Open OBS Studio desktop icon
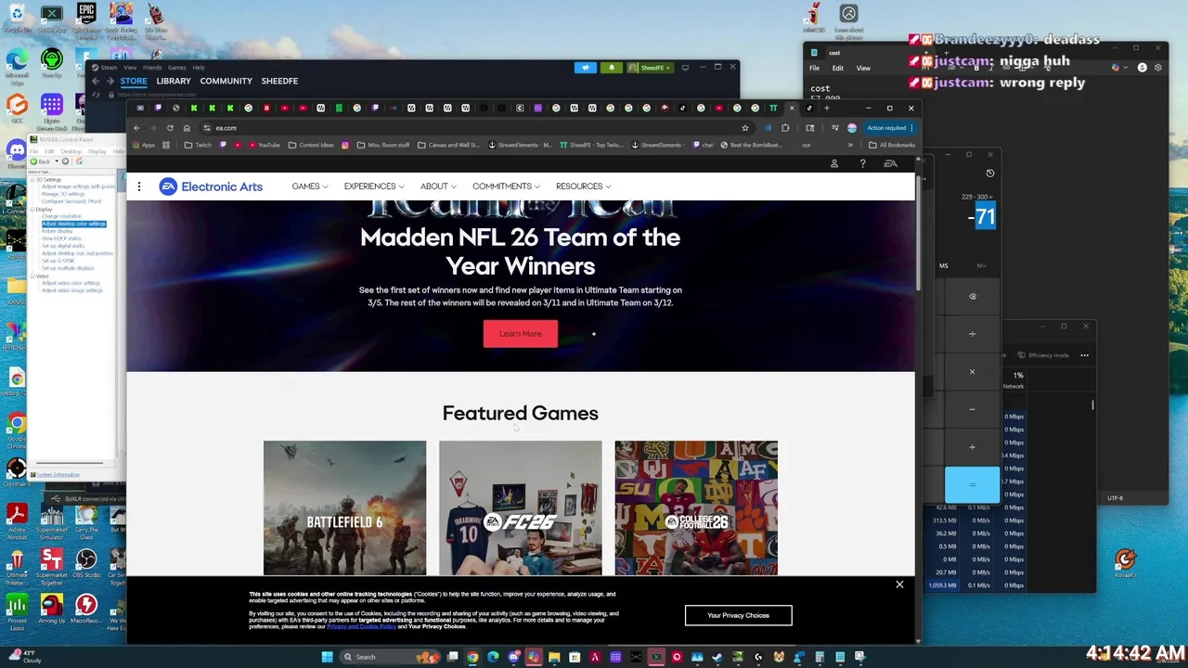Viewport: 1188px width, 668px height. pyautogui.click(x=85, y=564)
